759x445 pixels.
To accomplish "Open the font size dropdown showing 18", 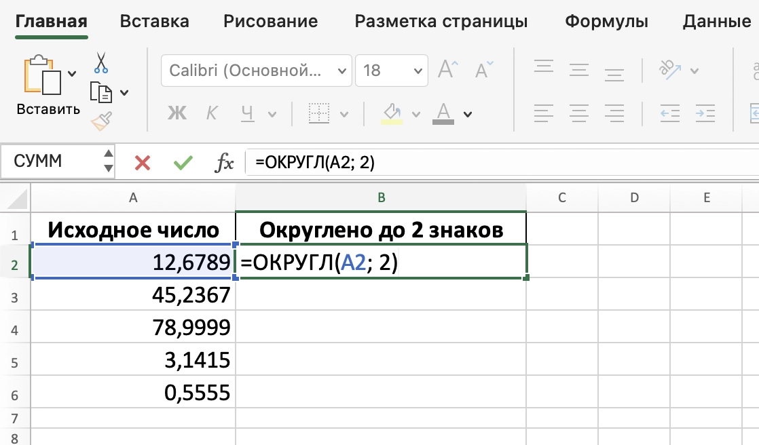I will coord(392,70).
